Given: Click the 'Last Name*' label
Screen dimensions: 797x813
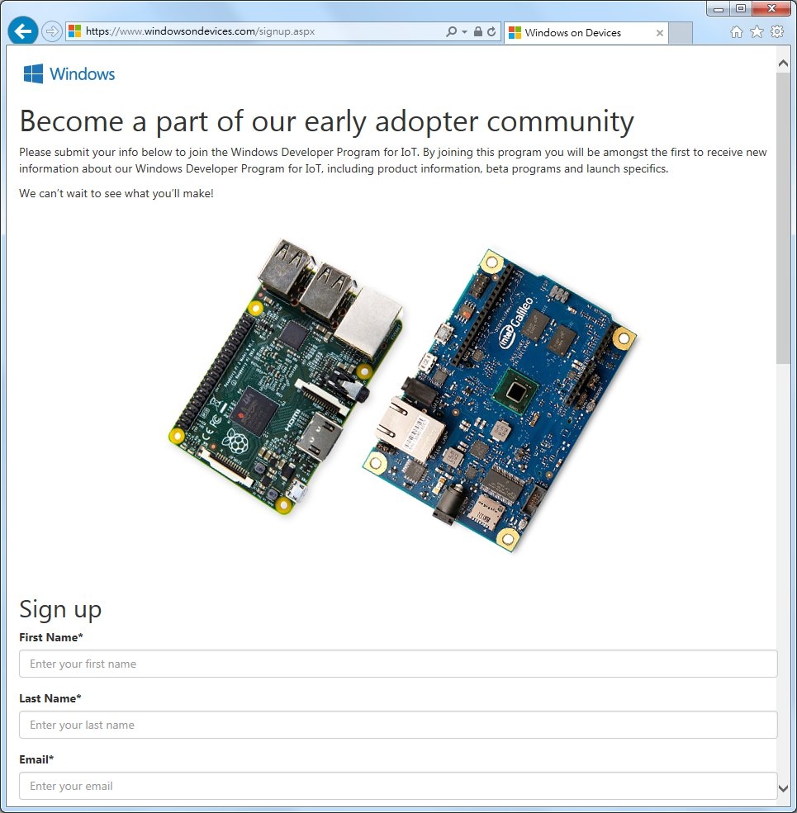Looking at the screenshot, I should tap(50, 698).
